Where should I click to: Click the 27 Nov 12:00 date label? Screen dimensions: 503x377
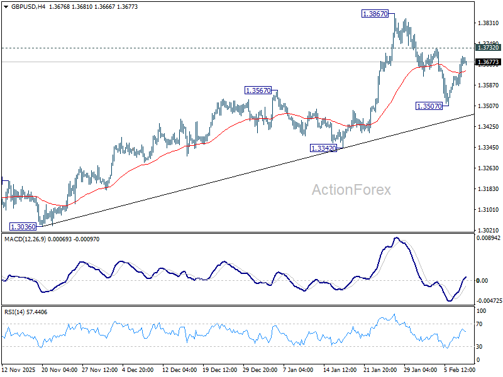[100, 369]
